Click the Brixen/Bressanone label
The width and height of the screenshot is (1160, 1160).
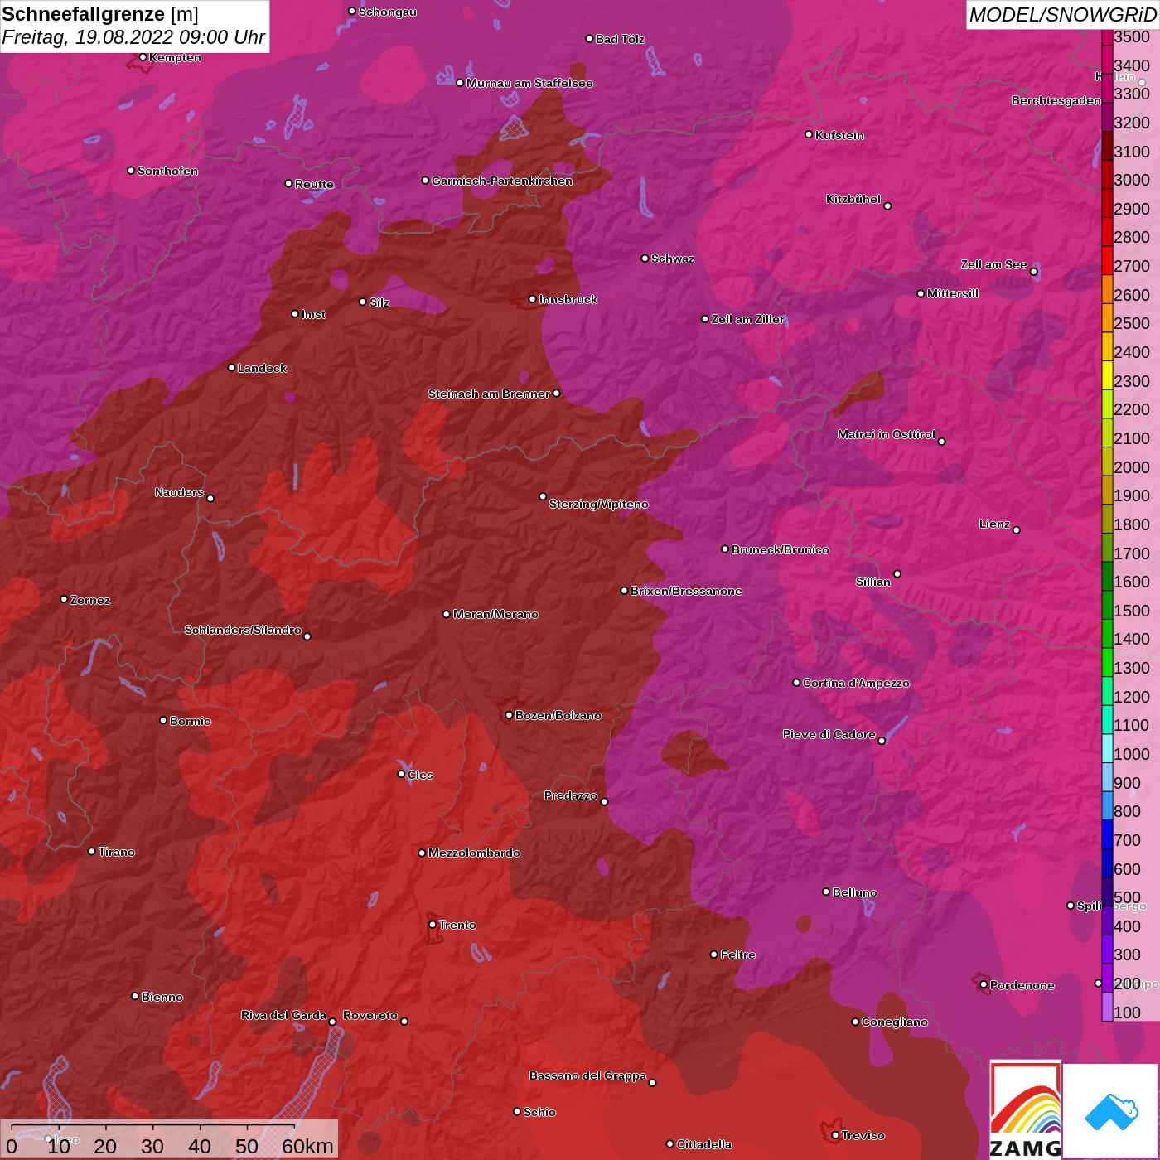pos(686,591)
